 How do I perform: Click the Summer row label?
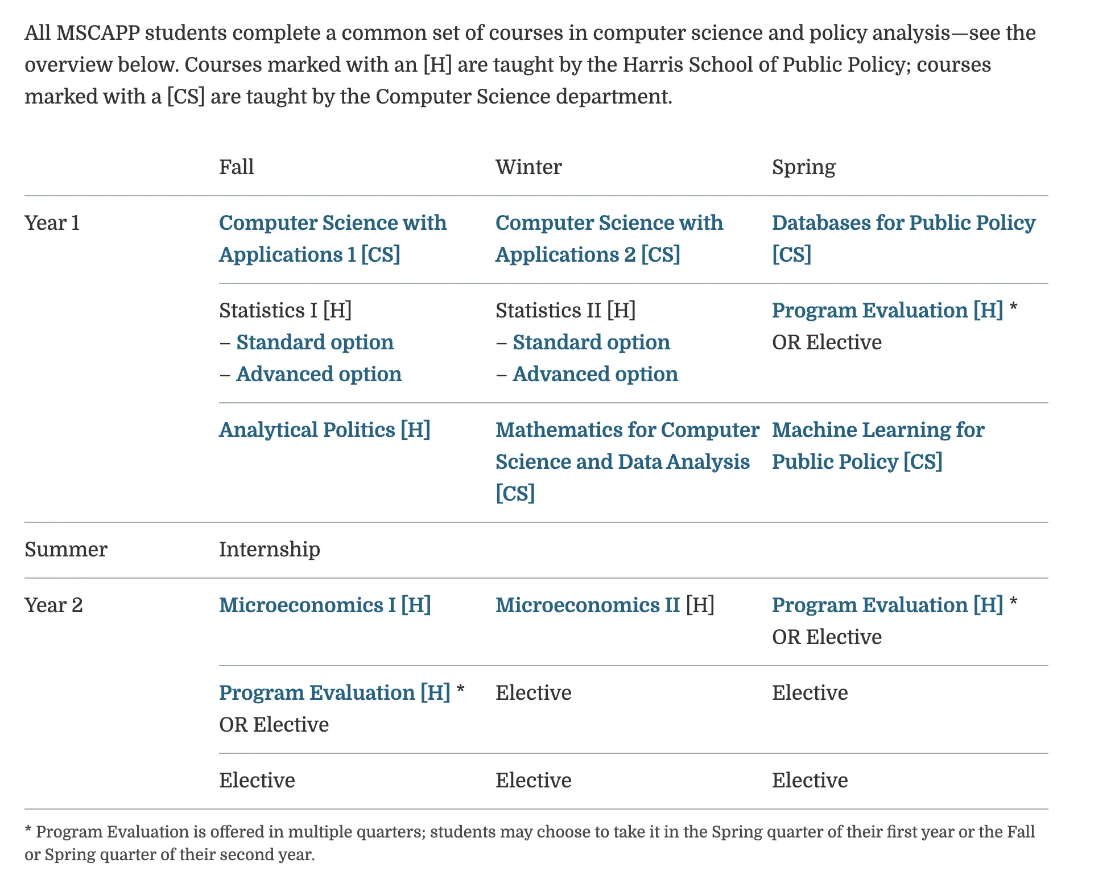point(66,550)
